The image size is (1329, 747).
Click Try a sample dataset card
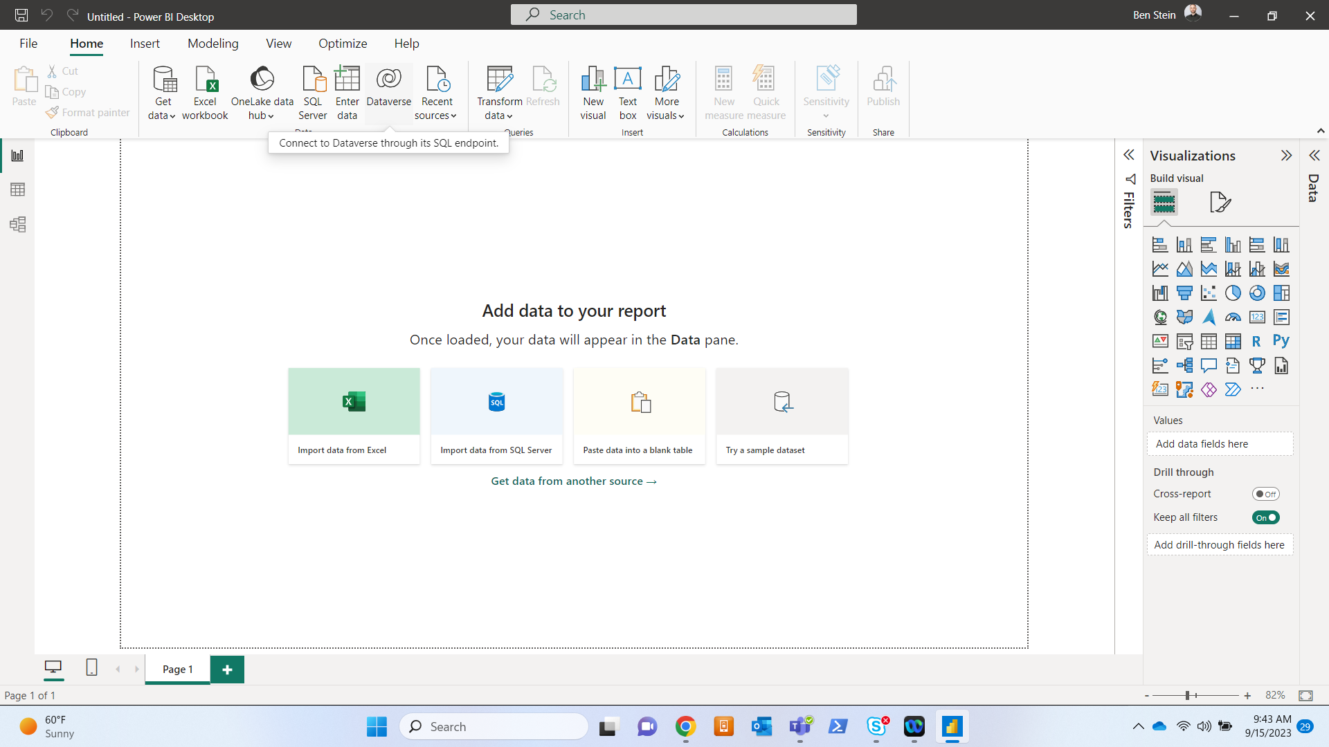[782, 416]
